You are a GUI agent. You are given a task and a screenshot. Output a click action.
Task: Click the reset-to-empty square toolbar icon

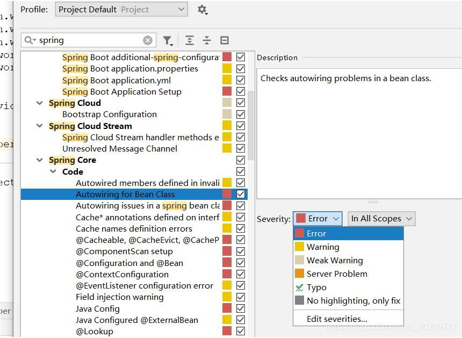(x=225, y=41)
